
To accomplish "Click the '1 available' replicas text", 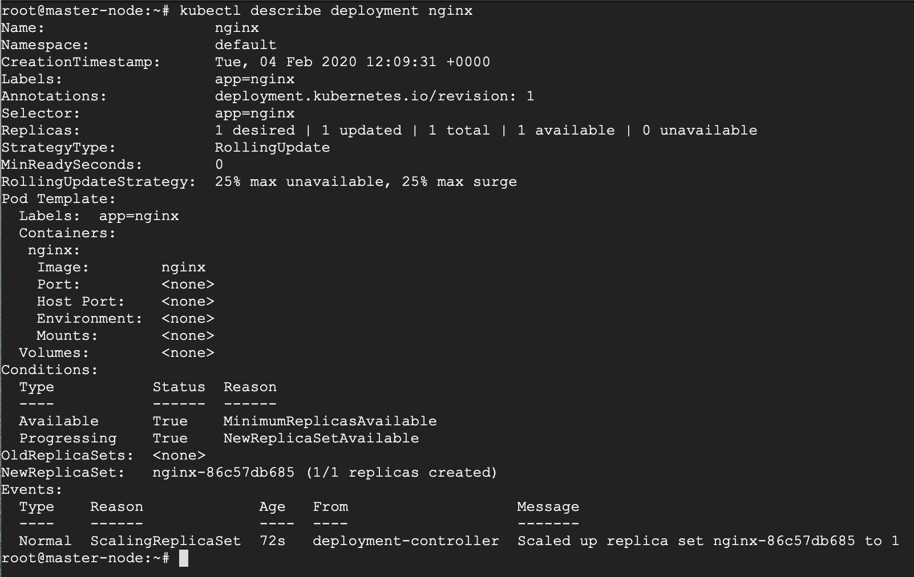I will pyautogui.click(x=566, y=131).
